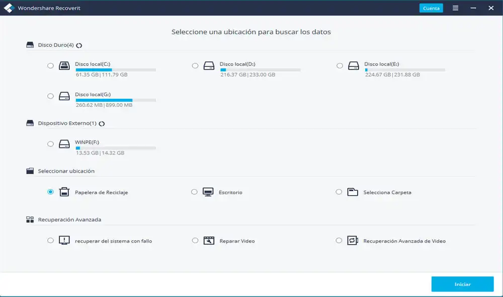Click the Seleccionar ubicación section header
The height and width of the screenshot is (297, 503).
[66, 171]
